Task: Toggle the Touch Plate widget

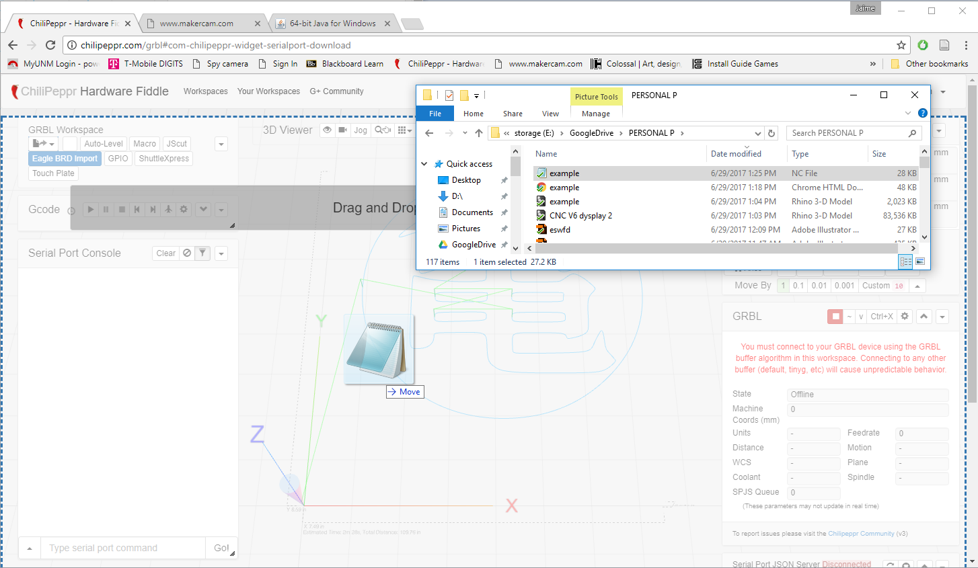Action: [x=54, y=173]
